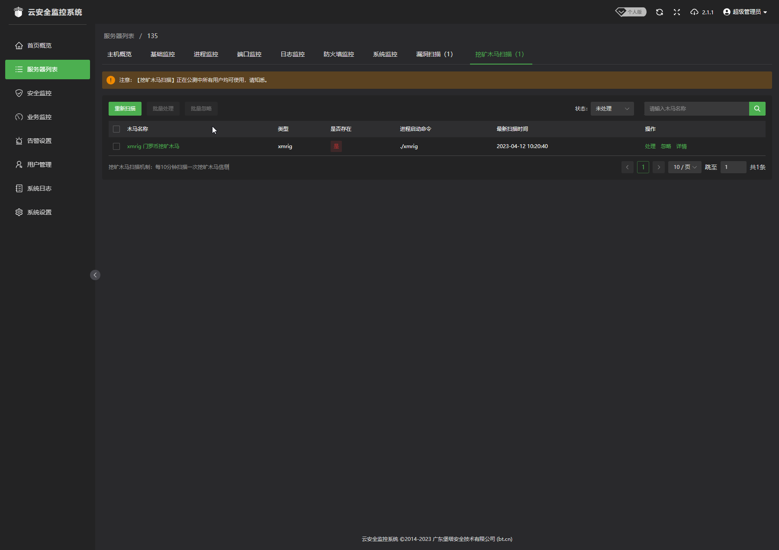This screenshot has height=550, width=779.
Task: Click the magnifier search button
Action: (757, 109)
